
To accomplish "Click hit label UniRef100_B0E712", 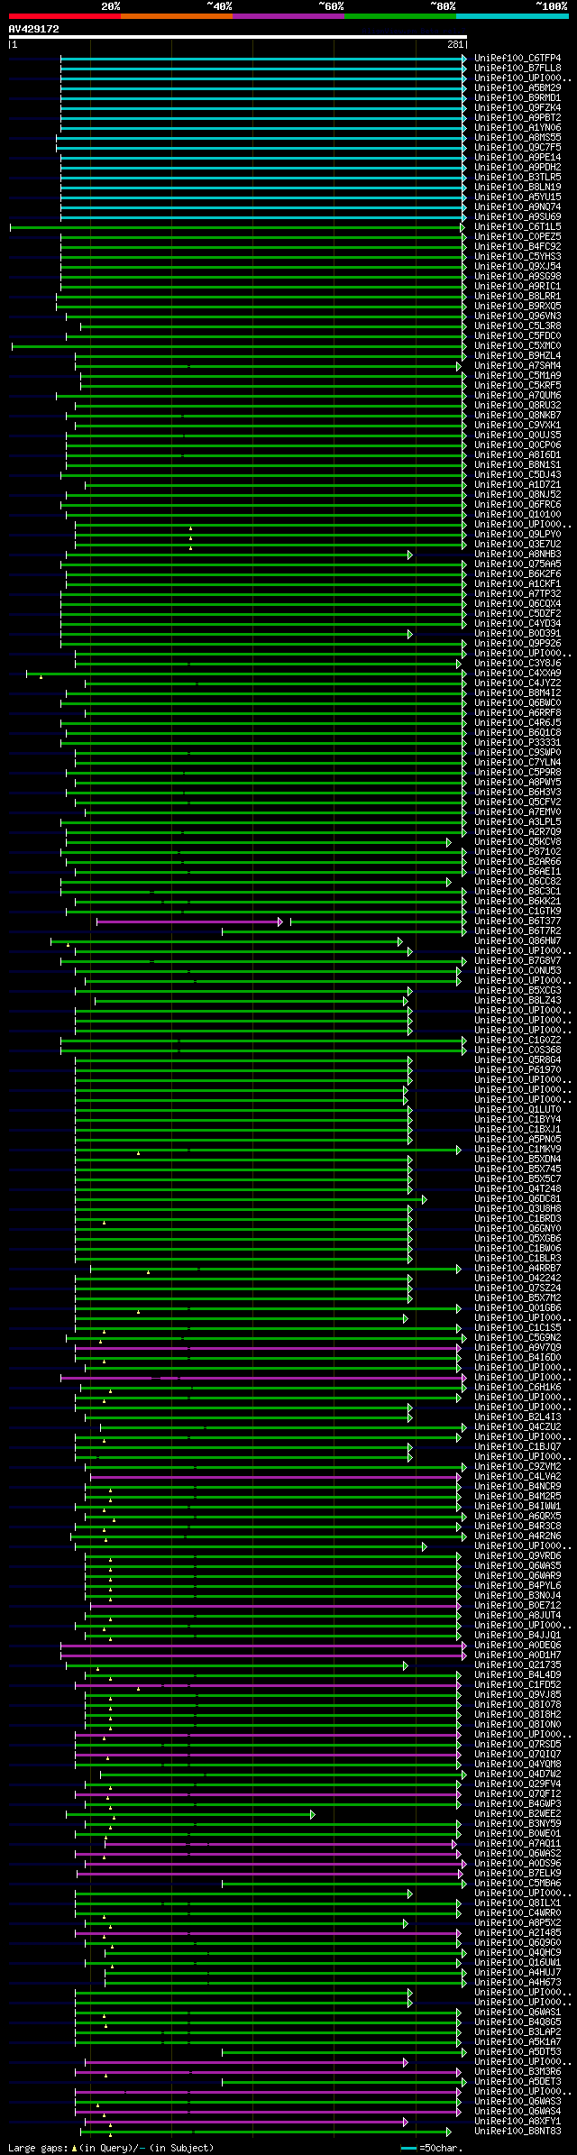I will click(517, 1606).
